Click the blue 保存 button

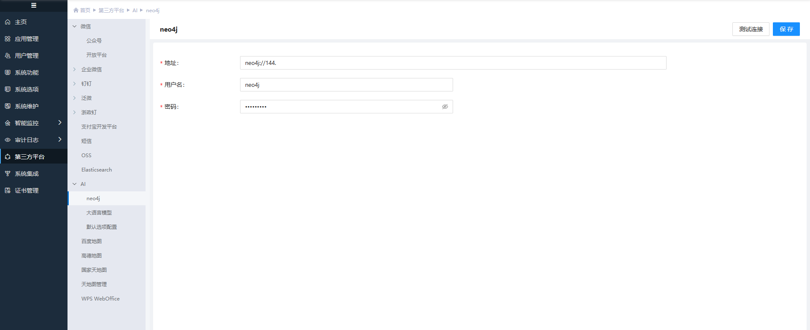[x=786, y=29]
